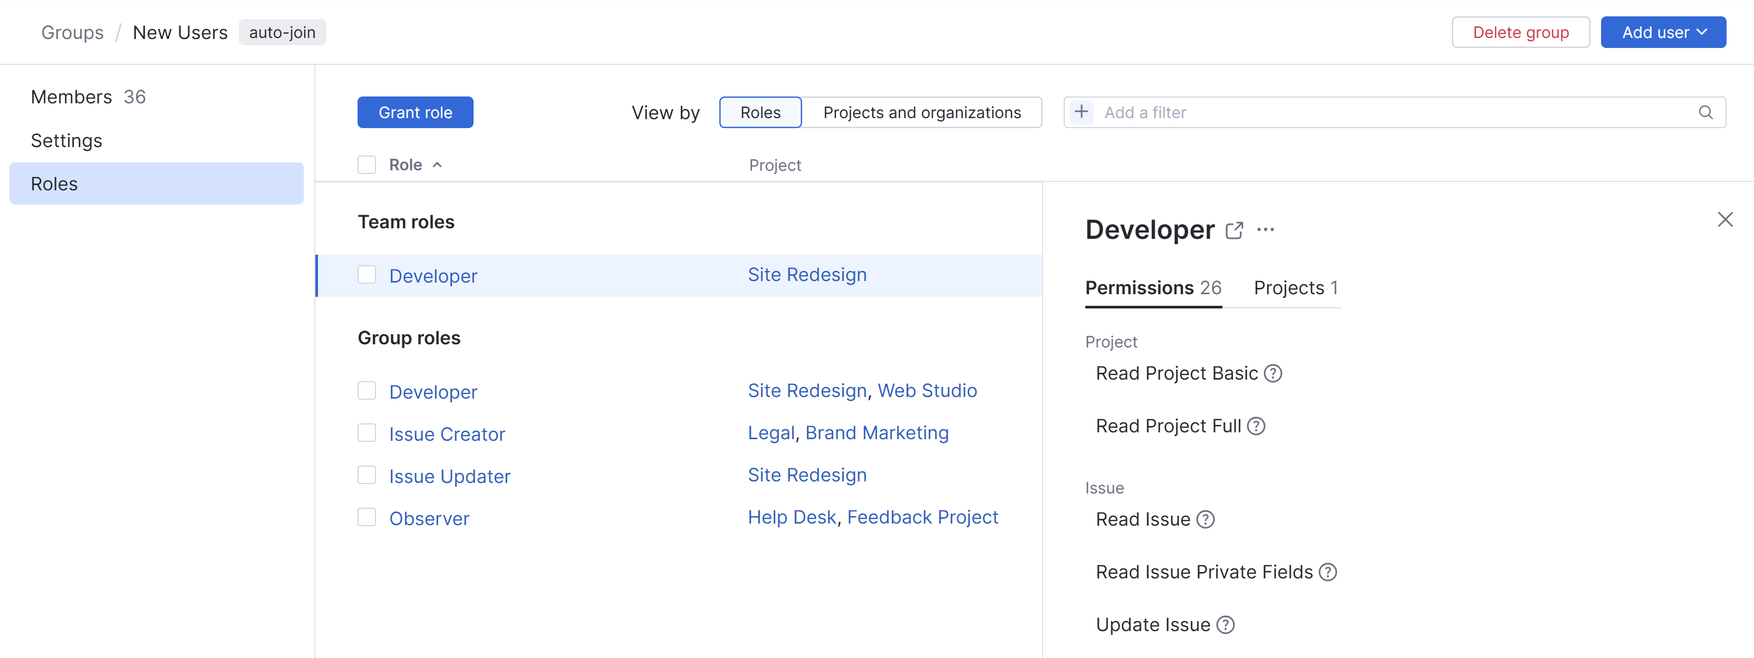Open Developer role in new window icon
Viewport: 1754px width, 658px height.
[1234, 231]
